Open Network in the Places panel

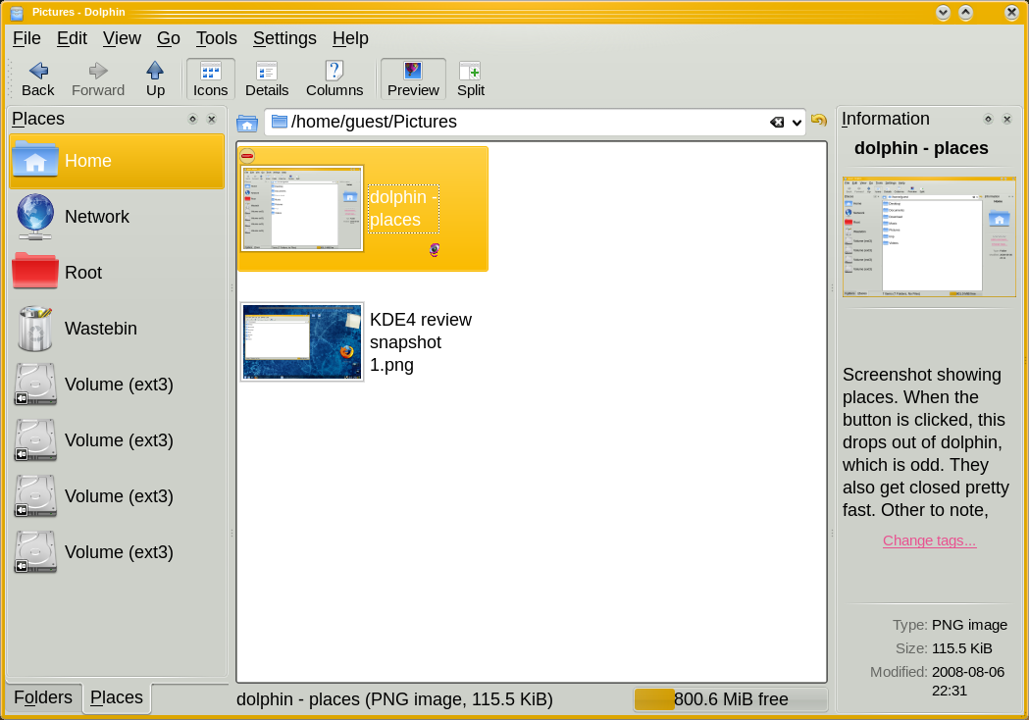(x=117, y=217)
